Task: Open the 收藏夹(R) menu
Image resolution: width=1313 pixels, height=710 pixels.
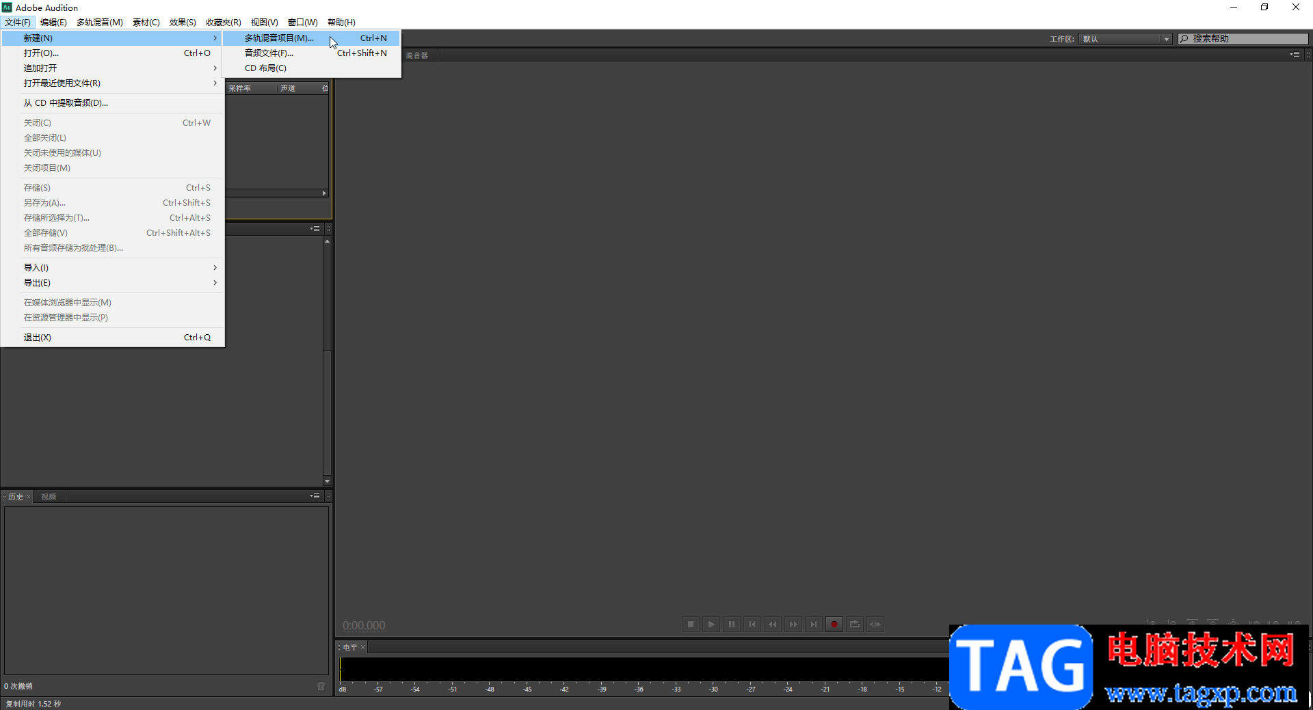Action: (224, 23)
